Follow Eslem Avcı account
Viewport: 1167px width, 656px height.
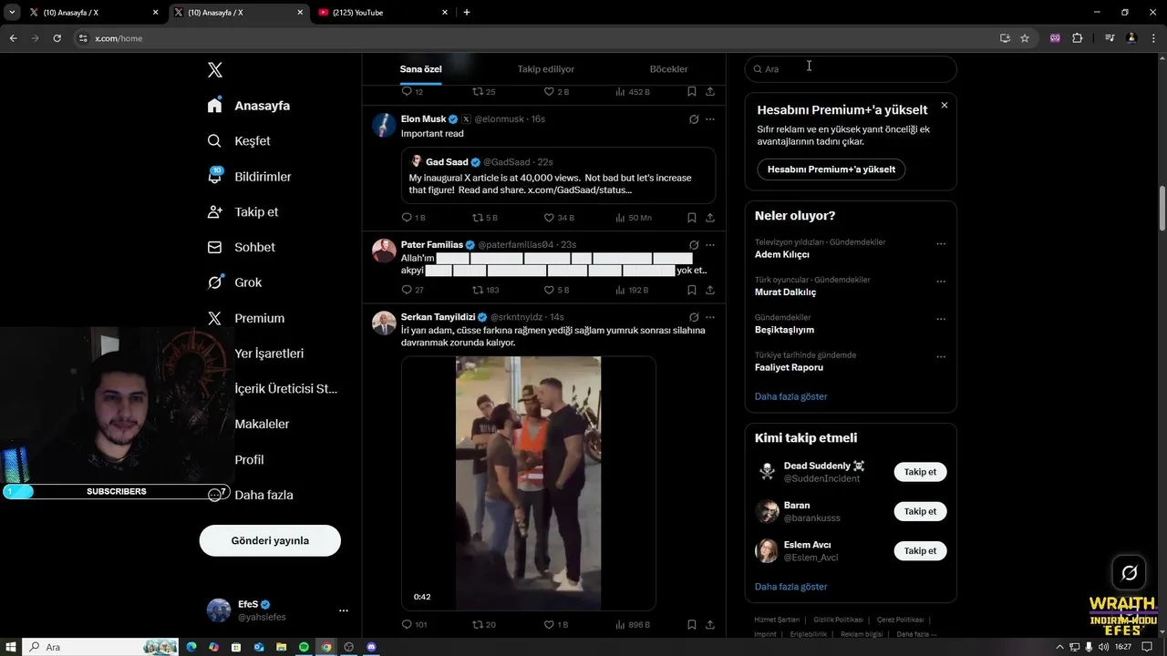[920, 550]
